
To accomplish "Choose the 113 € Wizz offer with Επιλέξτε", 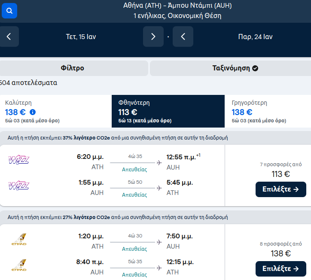I will tap(281, 189).
